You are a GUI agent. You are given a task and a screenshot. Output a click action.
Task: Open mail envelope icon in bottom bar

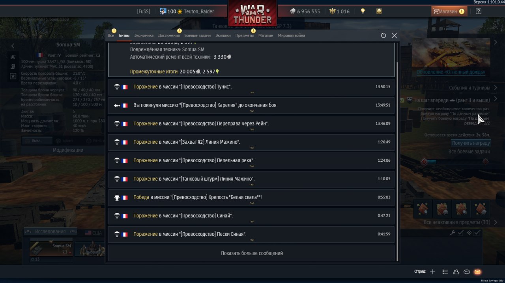click(x=477, y=272)
